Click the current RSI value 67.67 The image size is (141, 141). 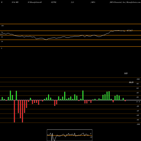[x=130, y=30]
